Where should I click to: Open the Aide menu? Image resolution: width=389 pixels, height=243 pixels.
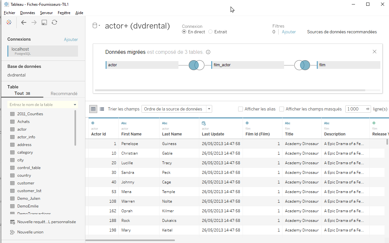click(79, 13)
